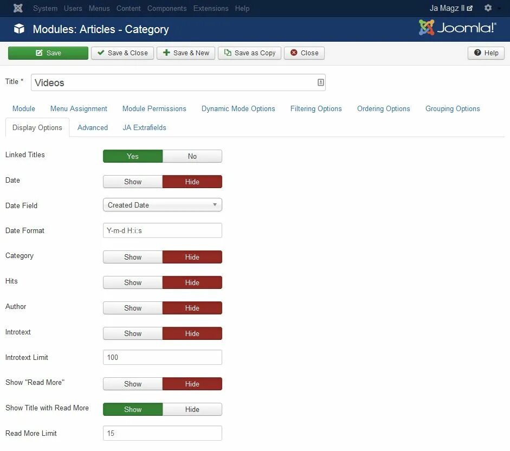Viewport: 510px width, 451px height.
Task: Switch to the Advanced tab
Action: [x=92, y=127]
